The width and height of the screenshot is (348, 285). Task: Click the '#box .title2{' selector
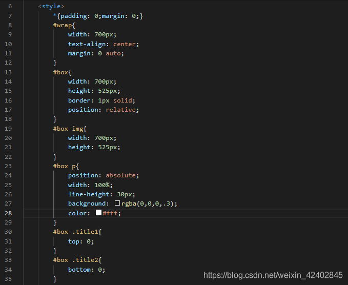click(77, 260)
